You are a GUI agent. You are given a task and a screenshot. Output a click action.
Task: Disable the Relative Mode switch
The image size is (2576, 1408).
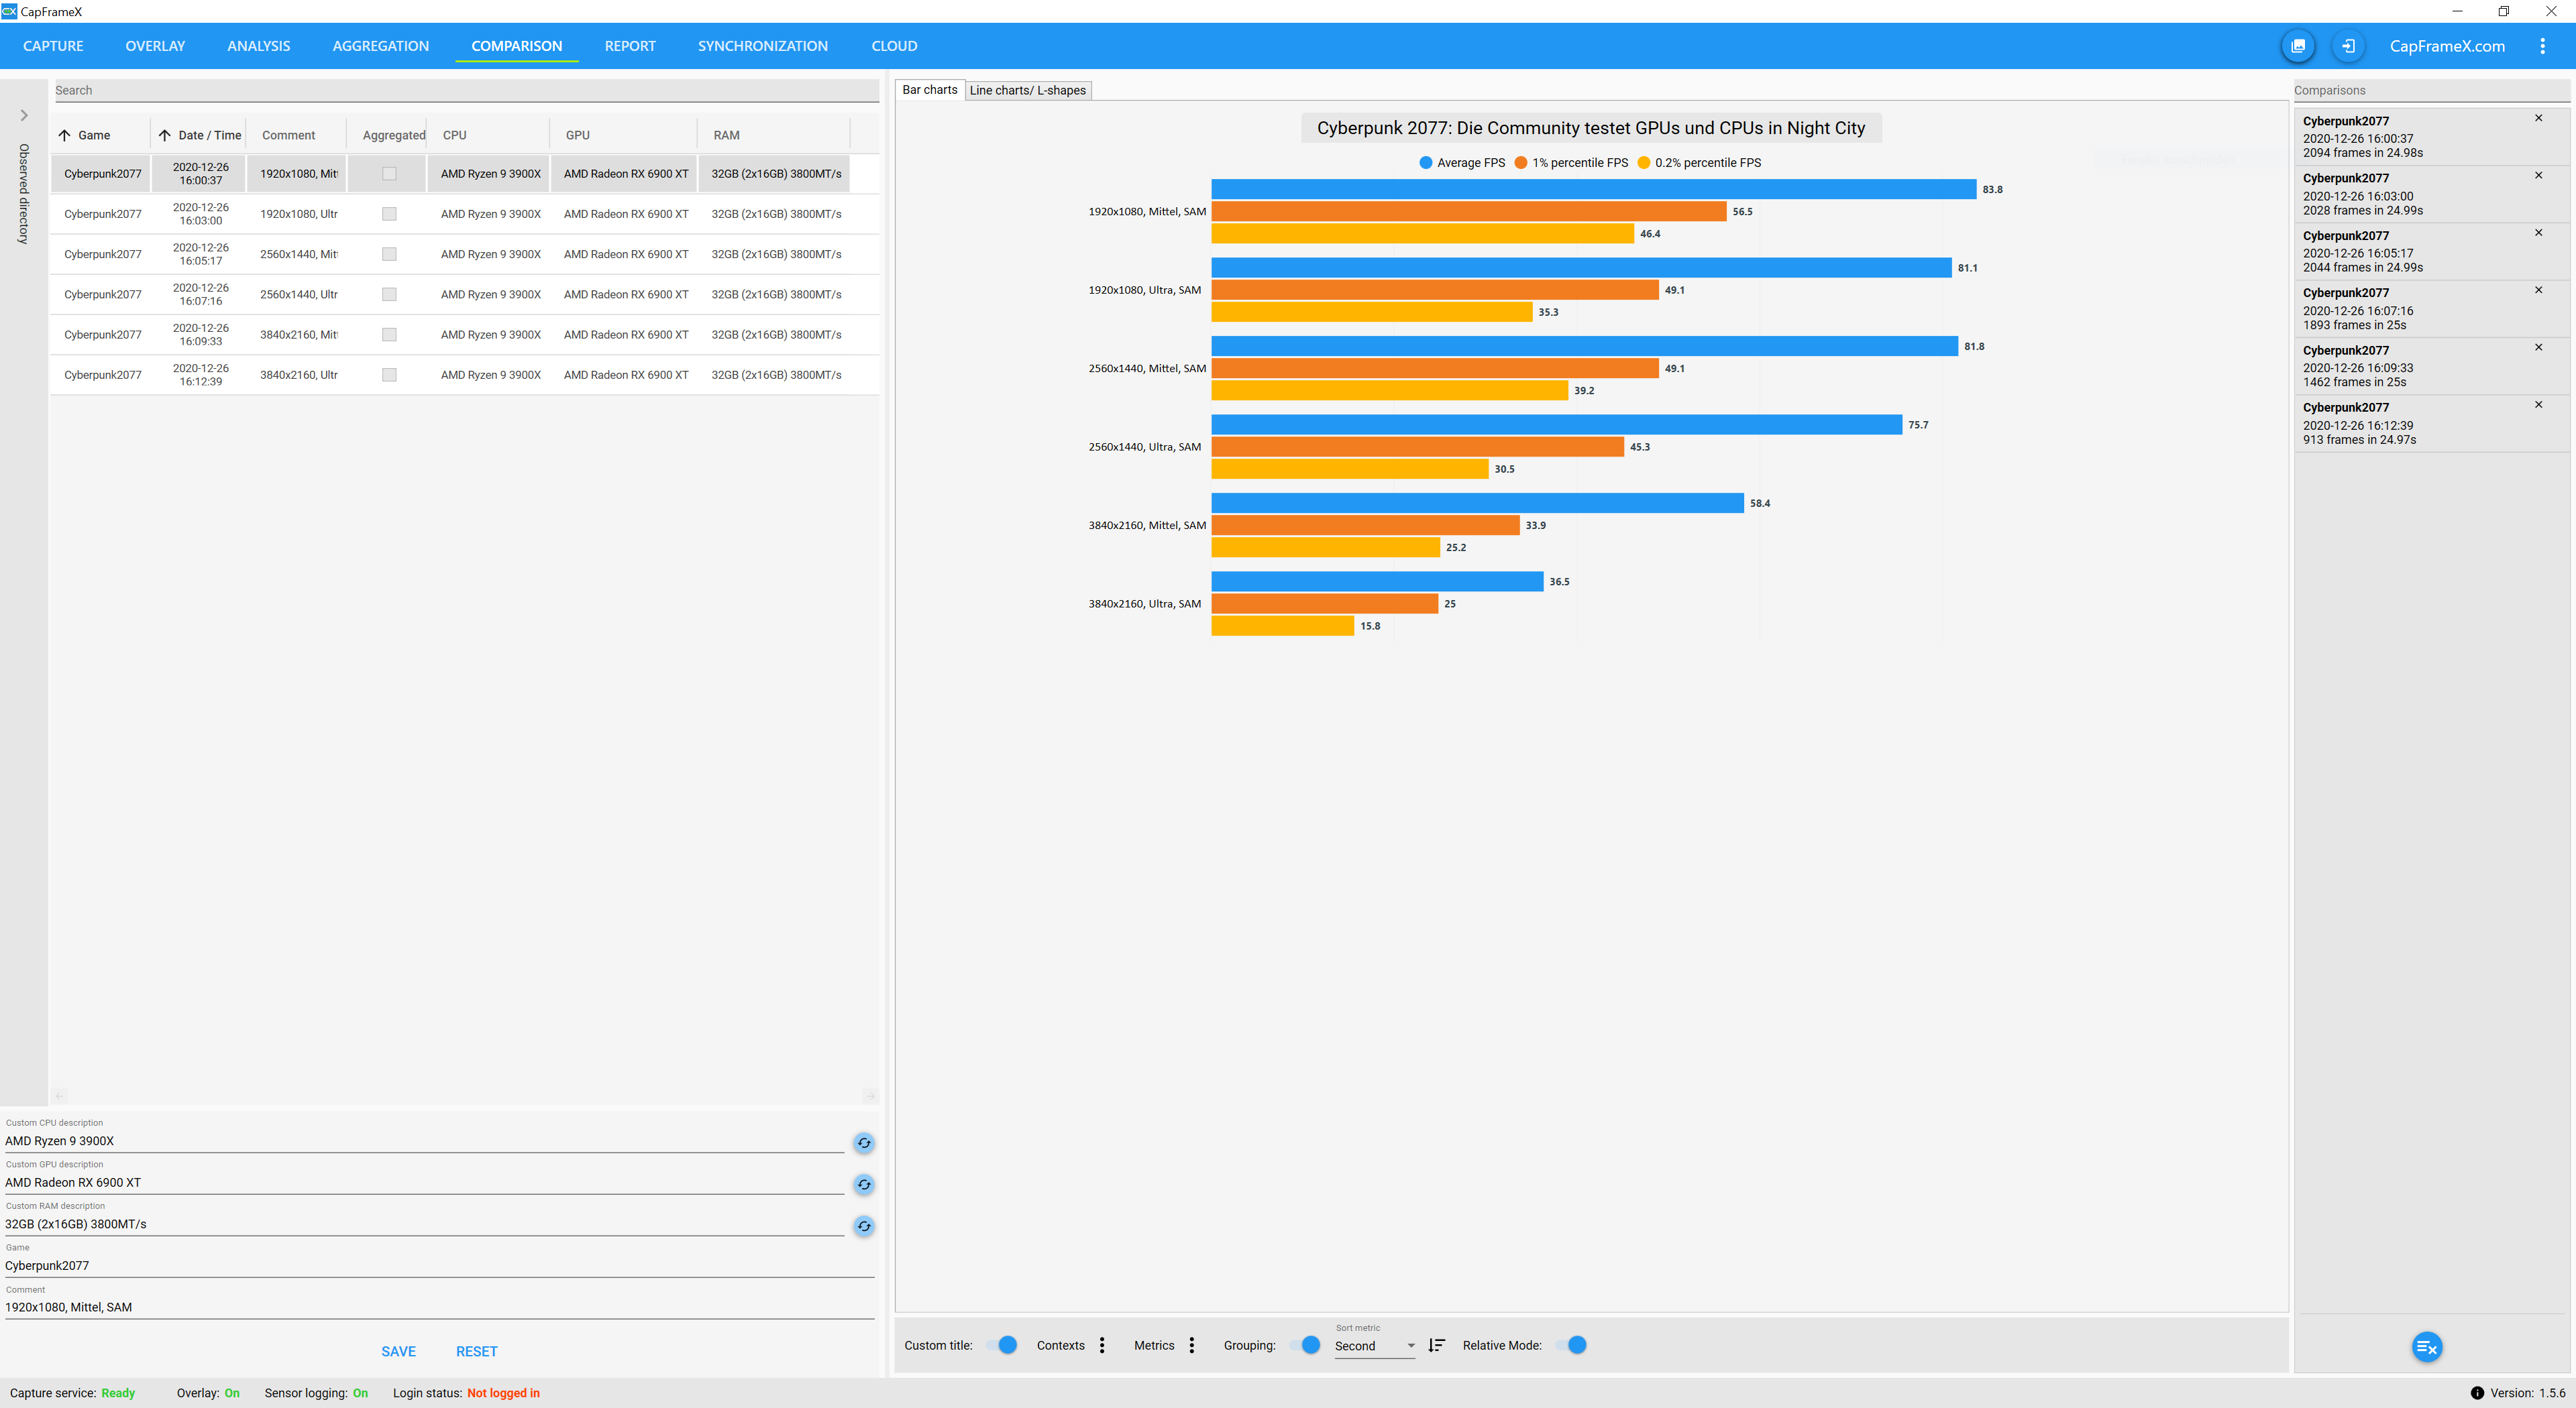[1572, 1345]
